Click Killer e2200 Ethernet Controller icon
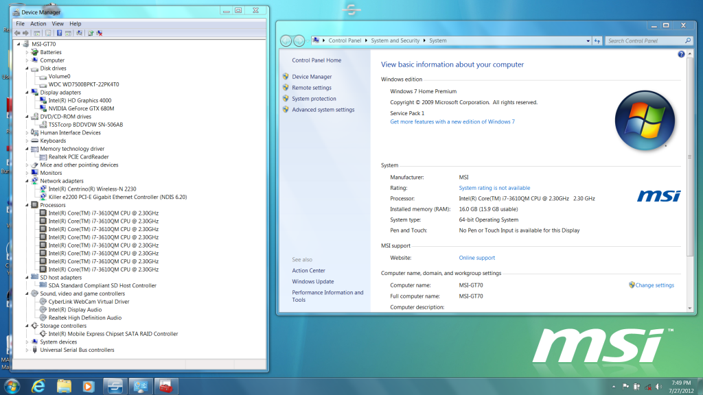703x395 pixels. 43,197
